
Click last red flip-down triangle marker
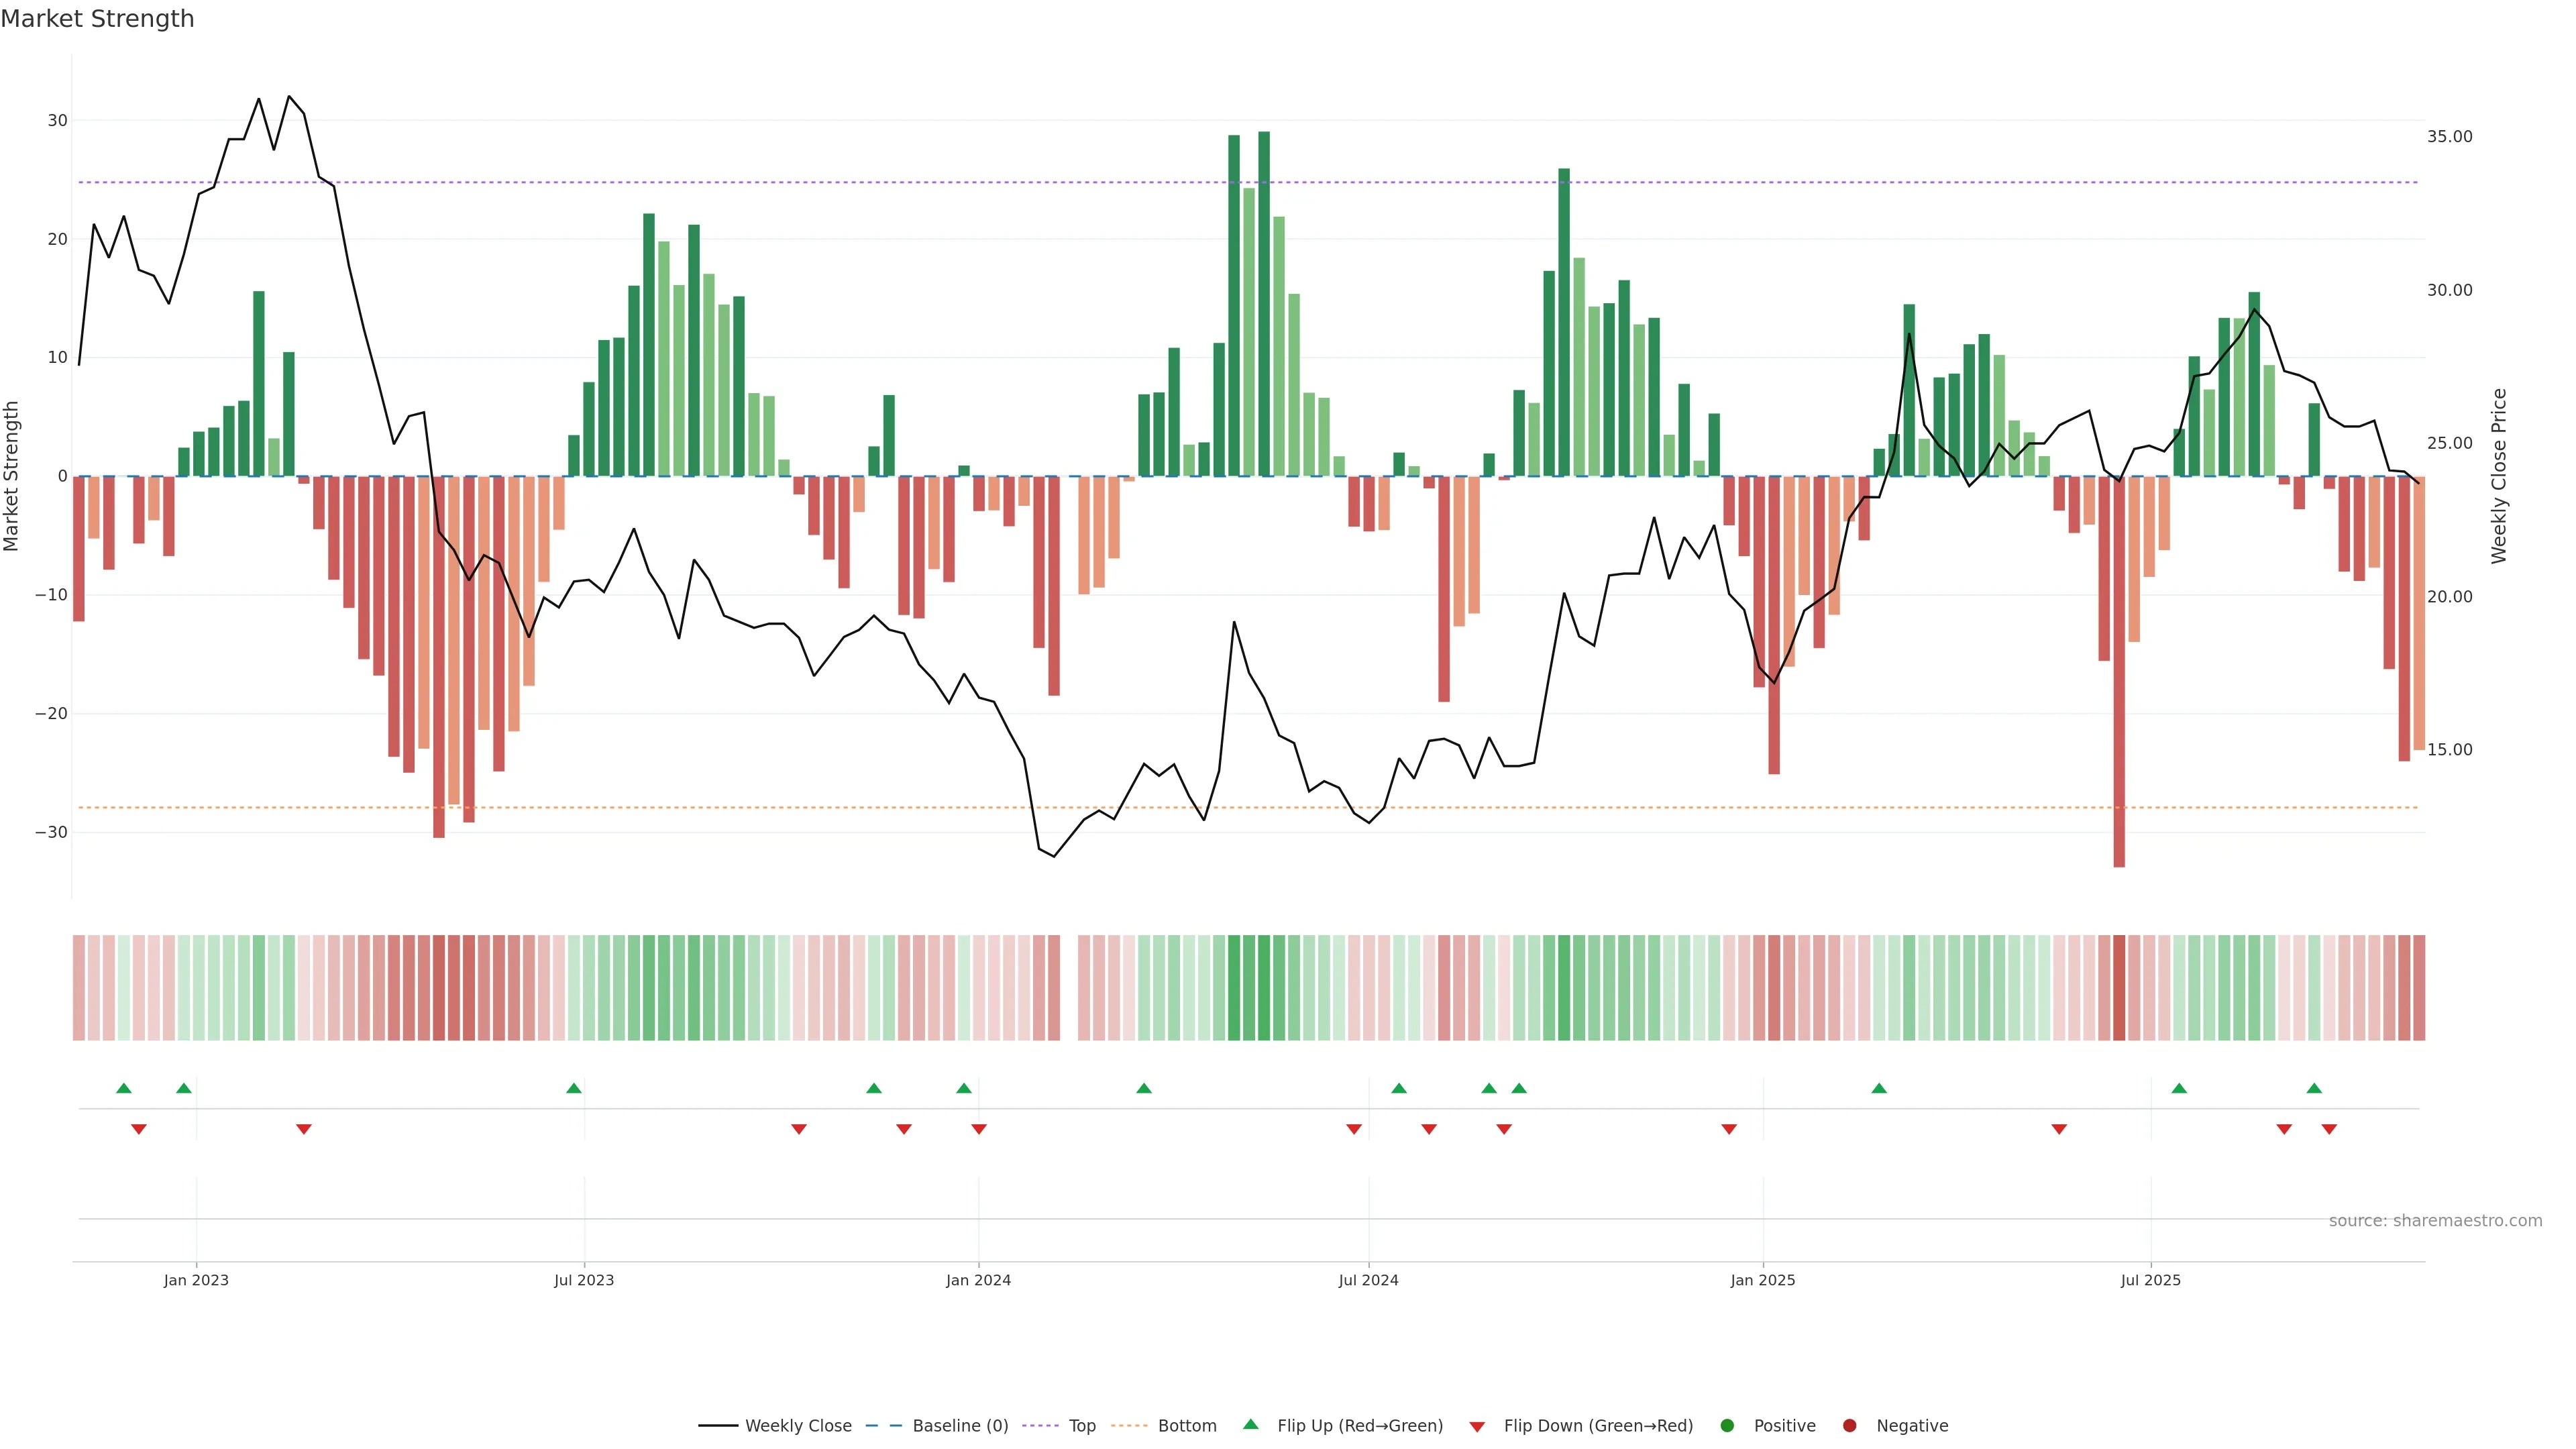pos(2329,1129)
